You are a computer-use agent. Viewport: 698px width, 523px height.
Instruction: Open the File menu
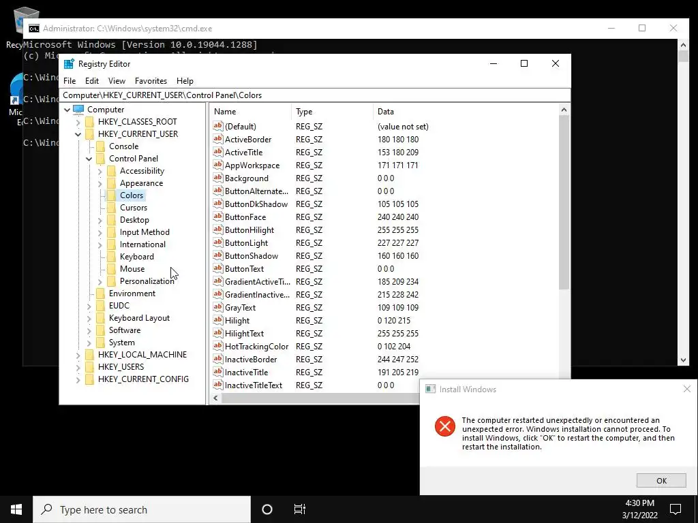(70, 81)
